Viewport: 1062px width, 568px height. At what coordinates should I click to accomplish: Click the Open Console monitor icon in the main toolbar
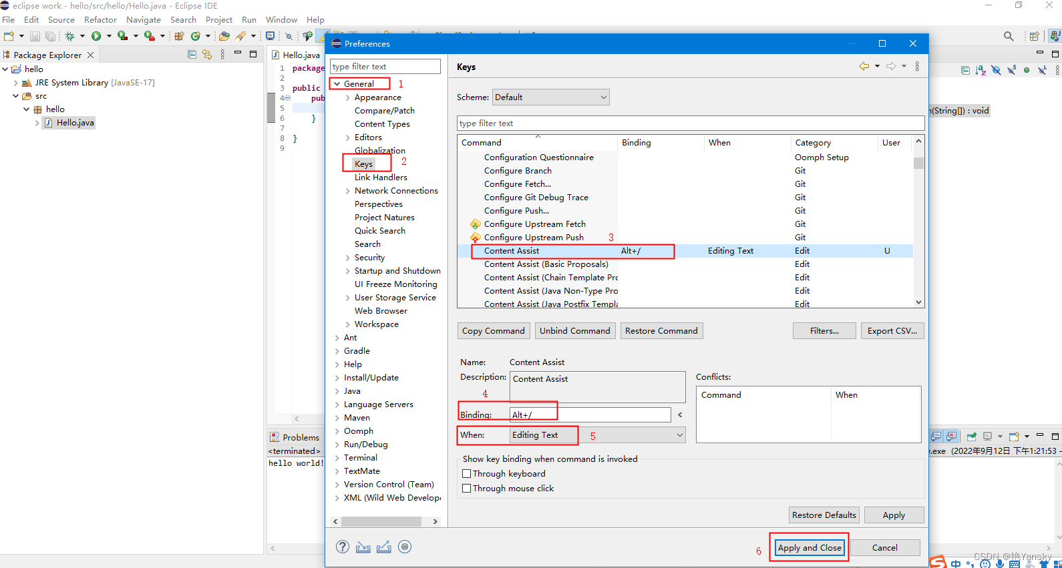(x=270, y=36)
